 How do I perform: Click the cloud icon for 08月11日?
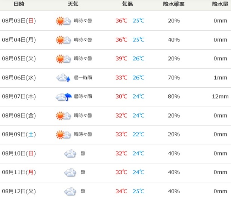click(70, 172)
